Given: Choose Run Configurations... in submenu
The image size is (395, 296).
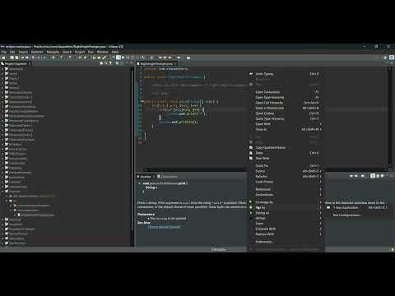Looking at the screenshot, I should click(356, 215).
